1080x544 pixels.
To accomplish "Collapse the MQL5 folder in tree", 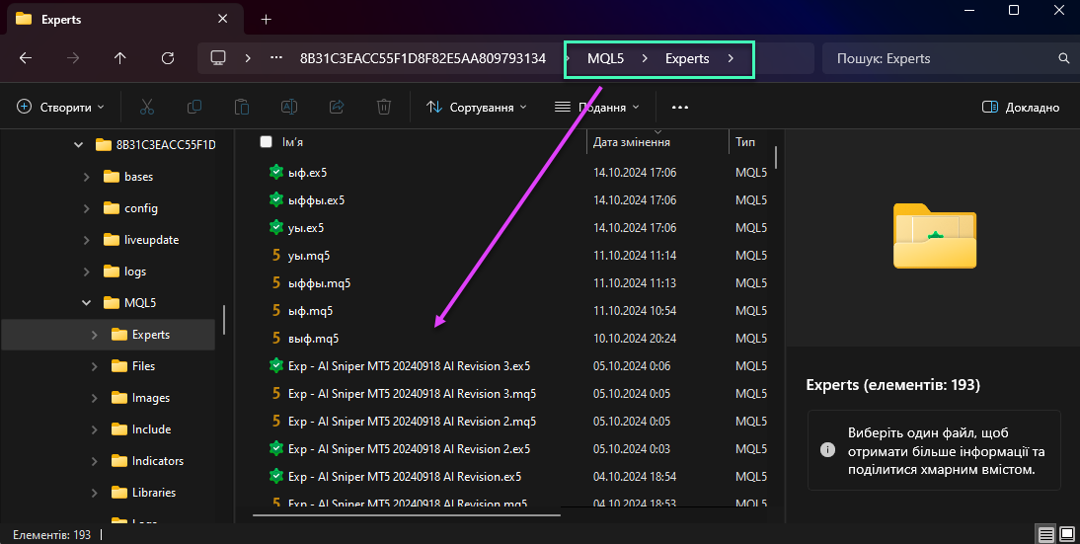I will click(87, 303).
